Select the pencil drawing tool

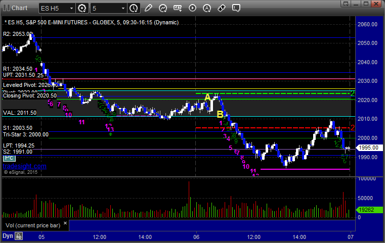point(148,8)
